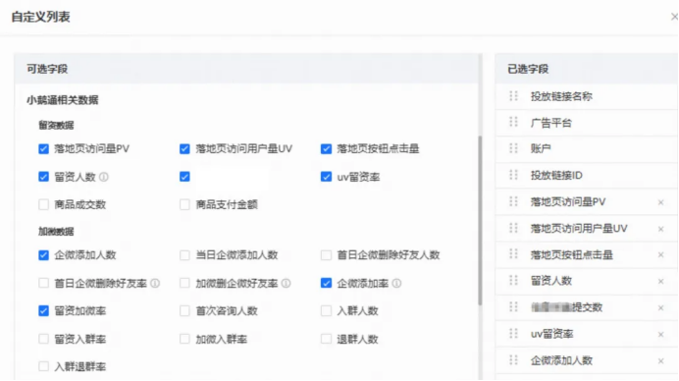Uncheck 留资加微率 checkbox
Screen dimensions: 679x381
(43, 310)
